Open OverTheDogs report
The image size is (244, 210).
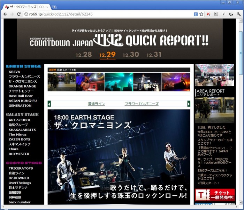(20, 183)
